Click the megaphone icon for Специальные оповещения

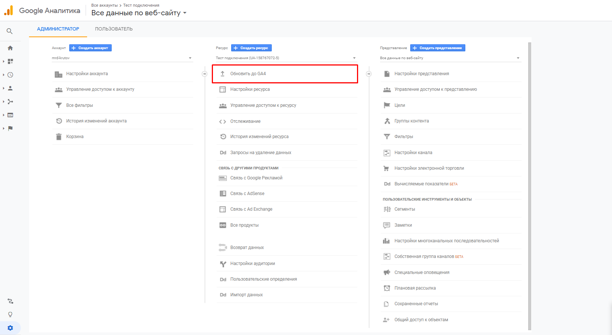click(387, 272)
